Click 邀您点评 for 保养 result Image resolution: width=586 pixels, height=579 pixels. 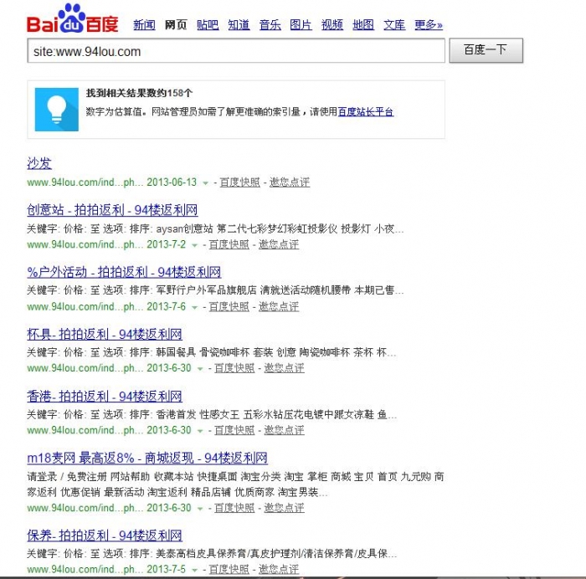click(x=279, y=569)
